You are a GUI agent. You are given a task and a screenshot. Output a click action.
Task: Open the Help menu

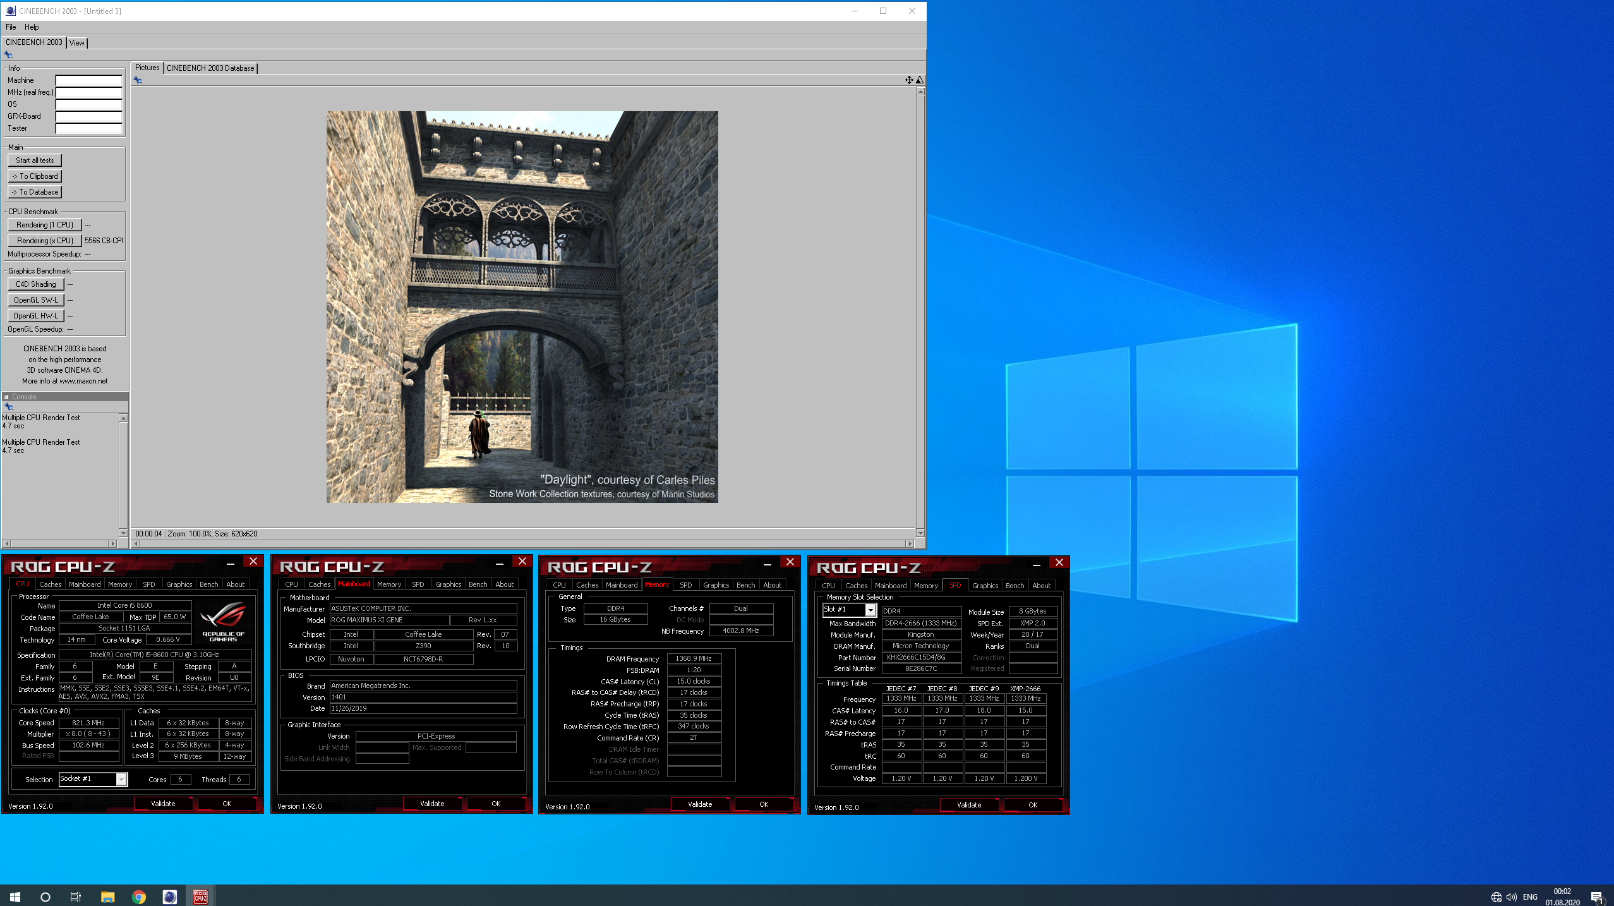32,27
